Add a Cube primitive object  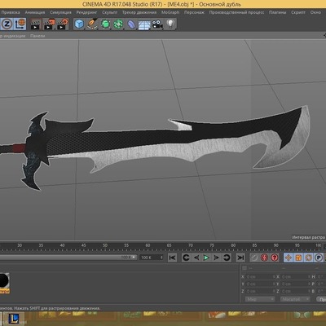pyautogui.click(x=79, y=24)
